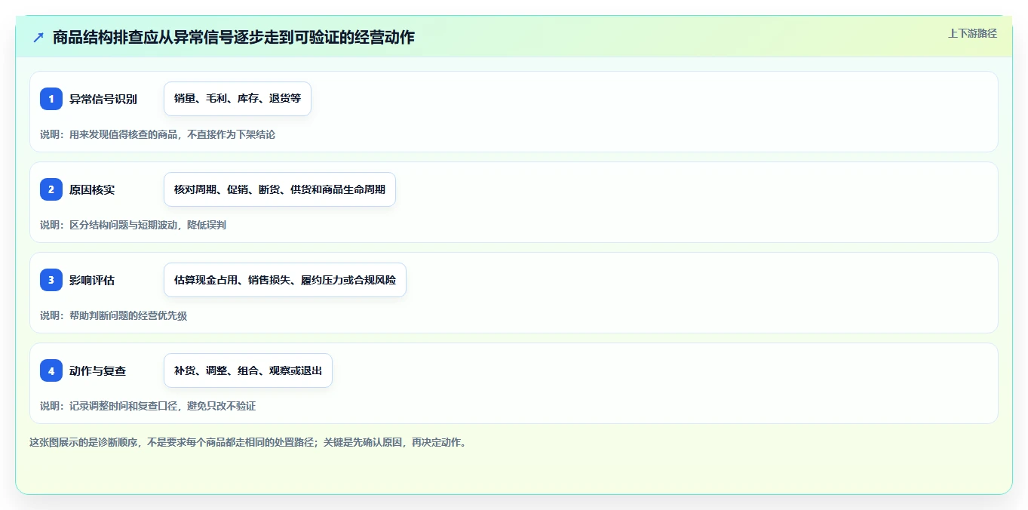Select the step 4 number badge

(51, 370)
